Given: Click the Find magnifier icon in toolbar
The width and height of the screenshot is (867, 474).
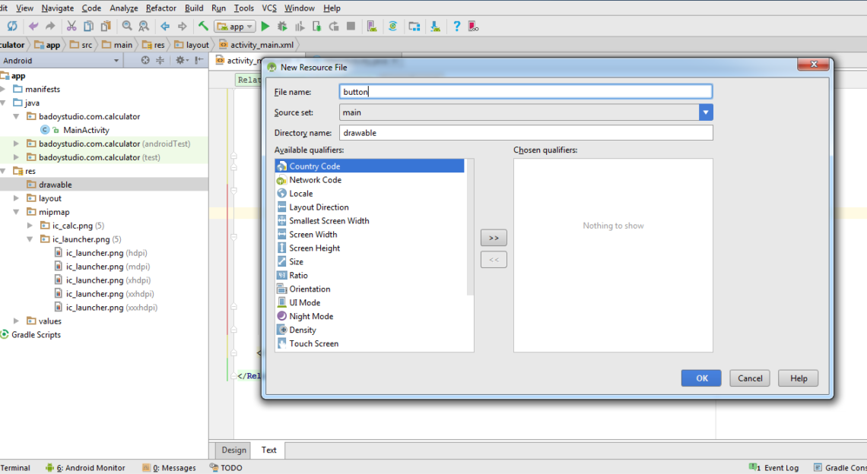Looking at the screenshot, I should [x=127, y=26].
